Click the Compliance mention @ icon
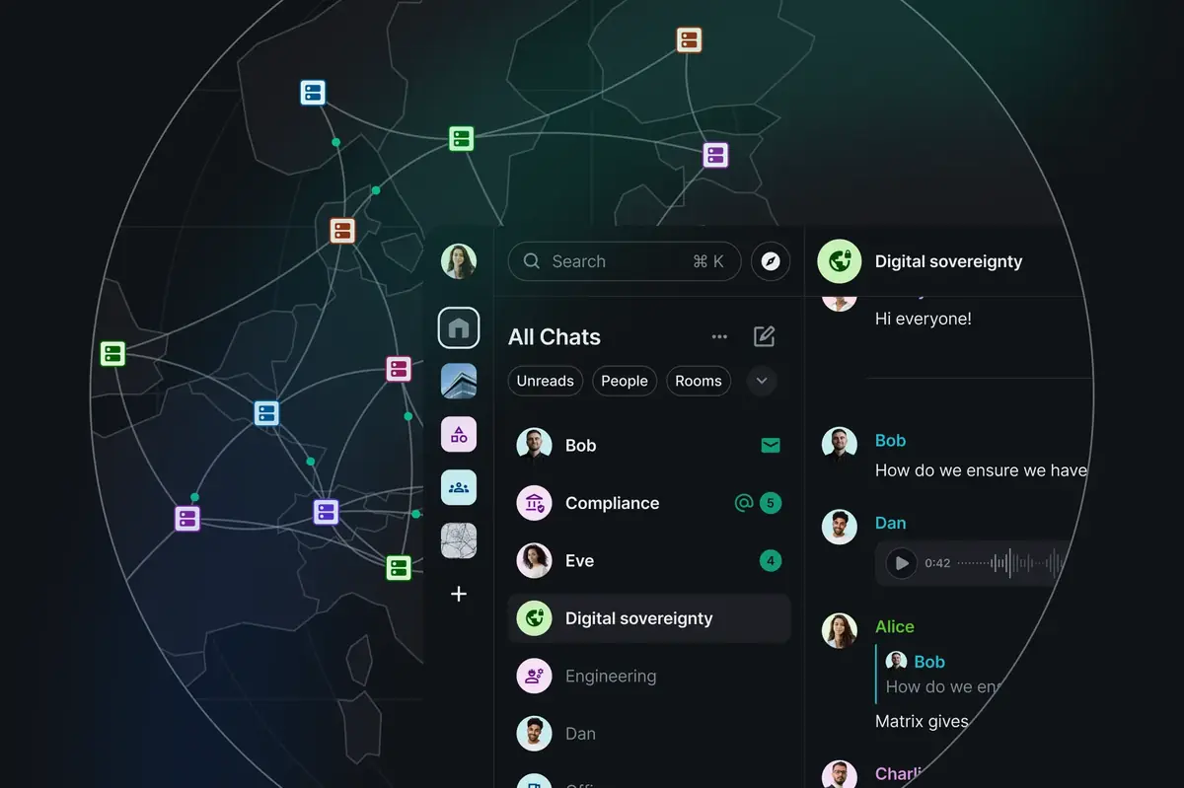 click(x=744, y=503)
